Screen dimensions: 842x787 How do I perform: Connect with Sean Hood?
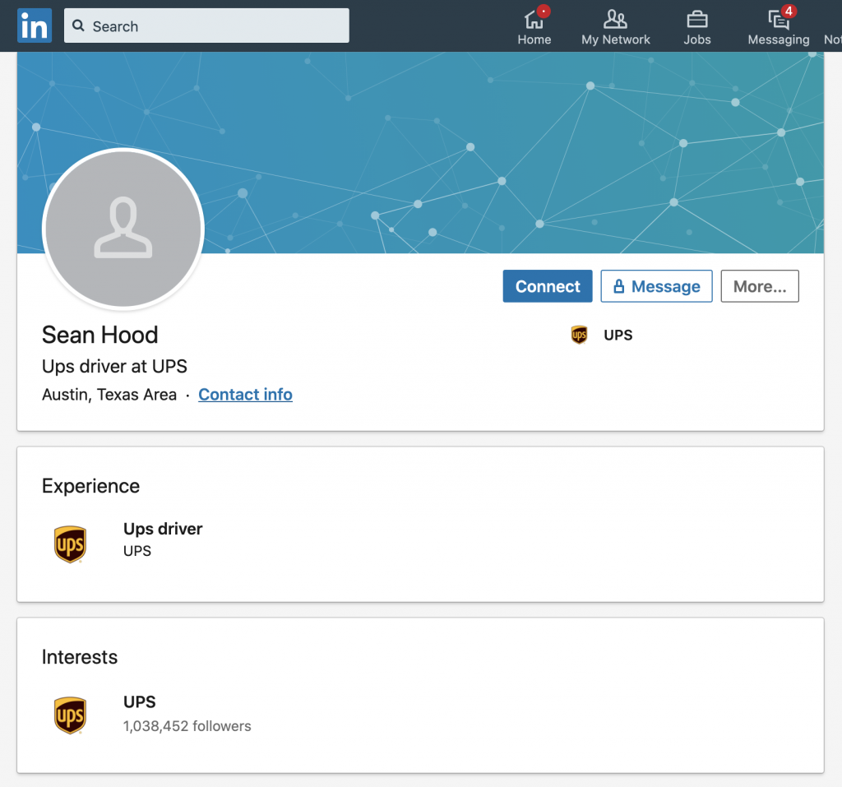click(x=547, y=286)
